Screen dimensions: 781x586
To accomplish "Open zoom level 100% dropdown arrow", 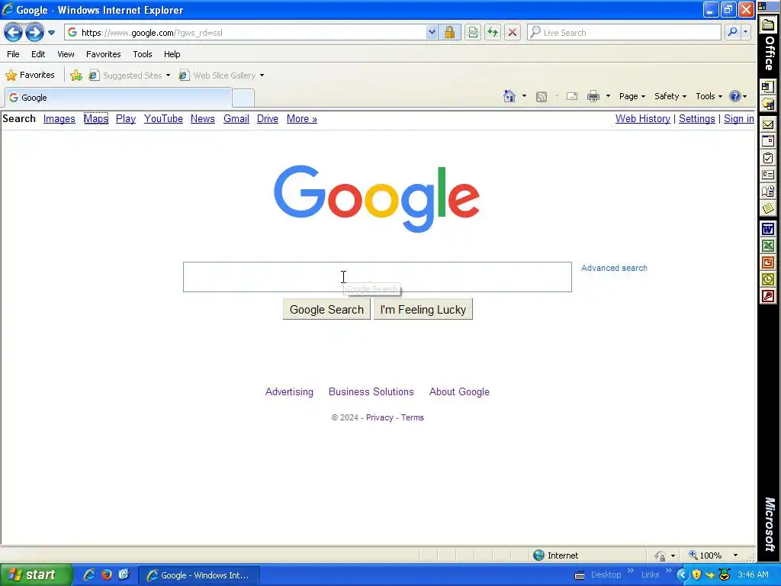I will click(735, 555).
